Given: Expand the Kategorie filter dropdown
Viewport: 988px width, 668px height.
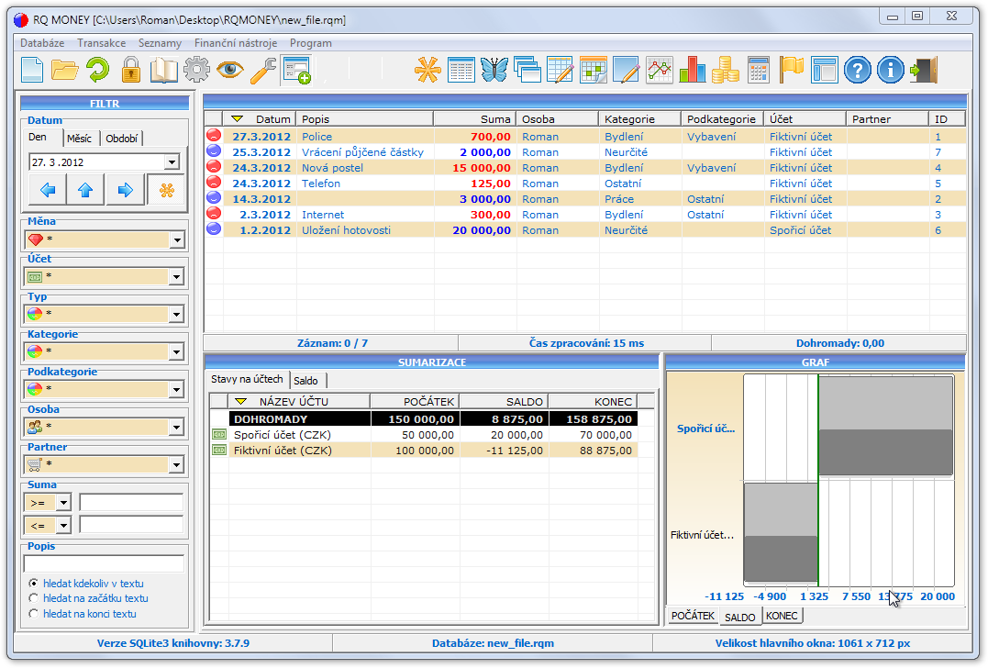Looking at the screenshot, I should [x=177, y=351].
